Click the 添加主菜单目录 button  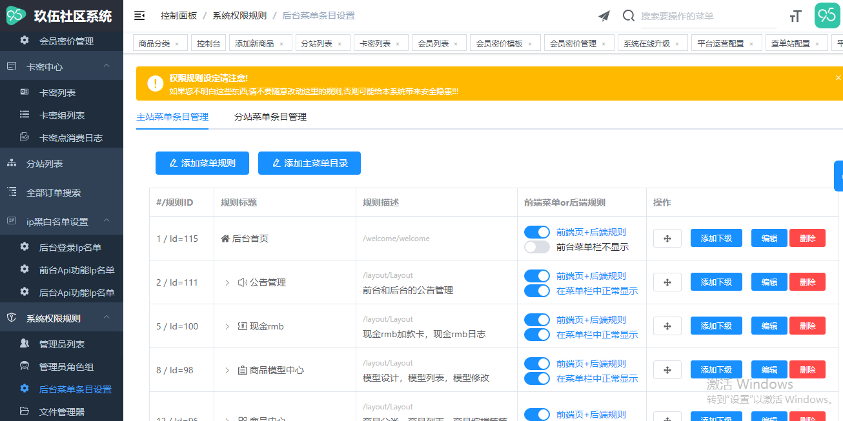tap(309, 163)
